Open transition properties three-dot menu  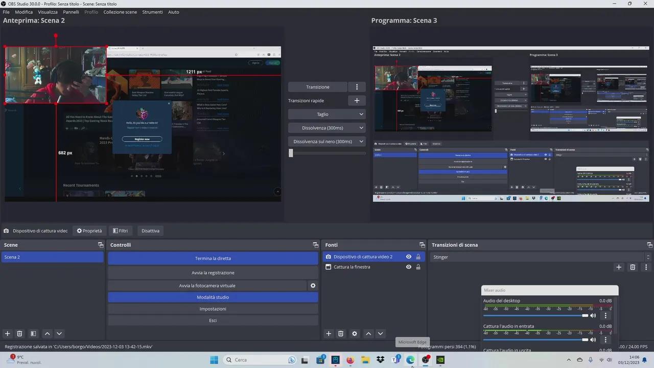tap(646, 267)
